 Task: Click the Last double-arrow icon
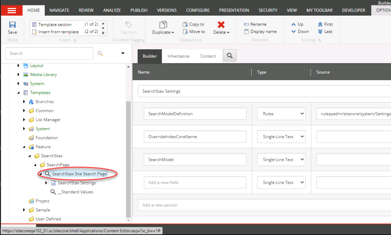(x=320, y=31)
